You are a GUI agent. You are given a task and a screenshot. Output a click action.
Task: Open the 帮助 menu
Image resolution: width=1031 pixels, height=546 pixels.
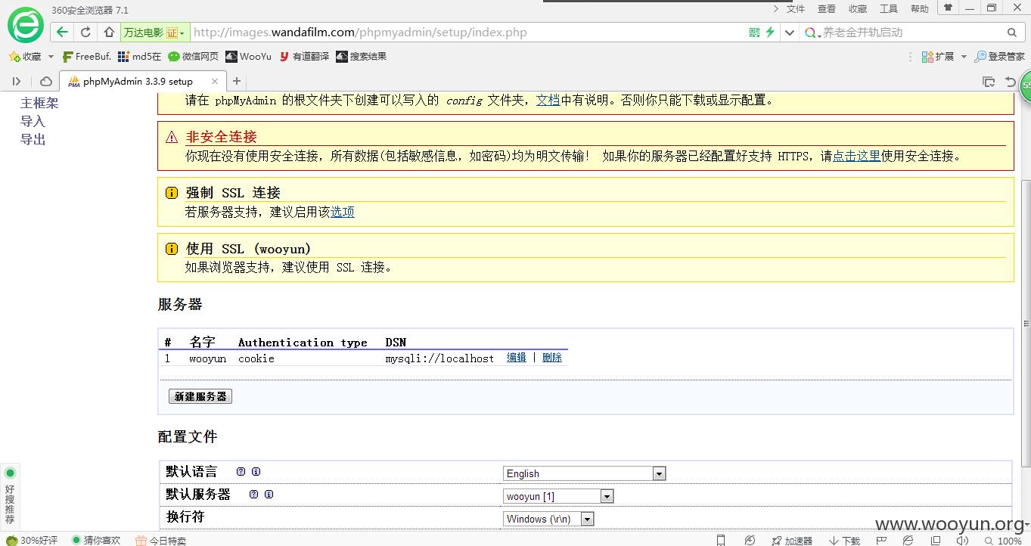pos(920,9)
